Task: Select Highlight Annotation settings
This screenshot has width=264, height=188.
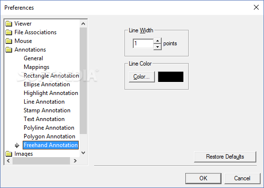Action: point(51,93)
